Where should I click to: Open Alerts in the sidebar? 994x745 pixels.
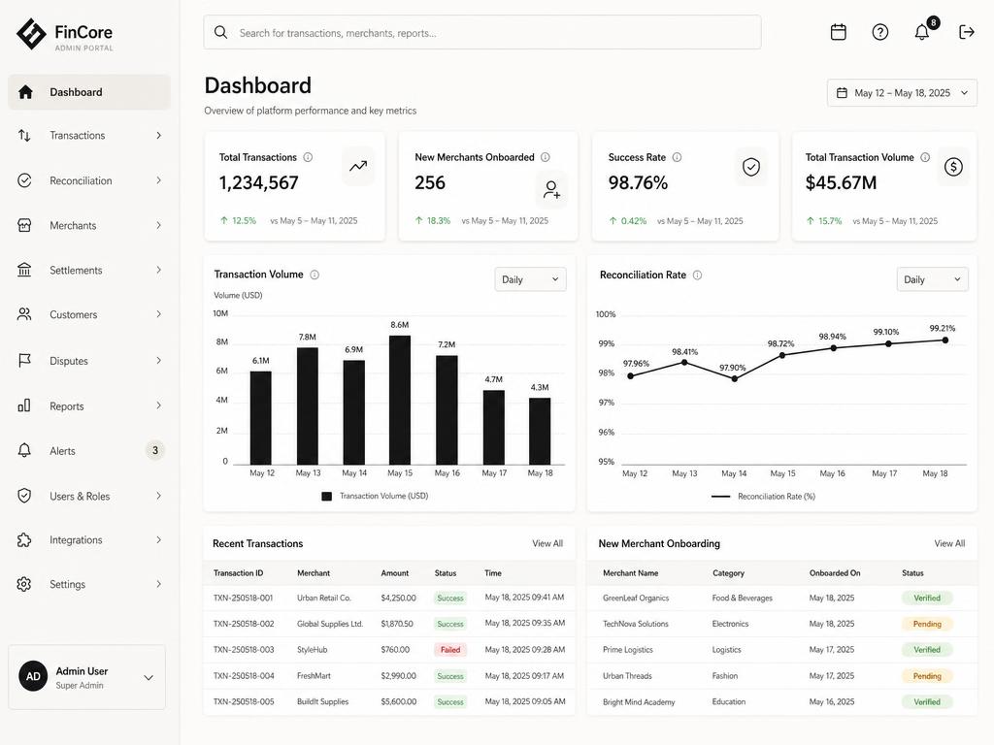[x=89, y=450]
